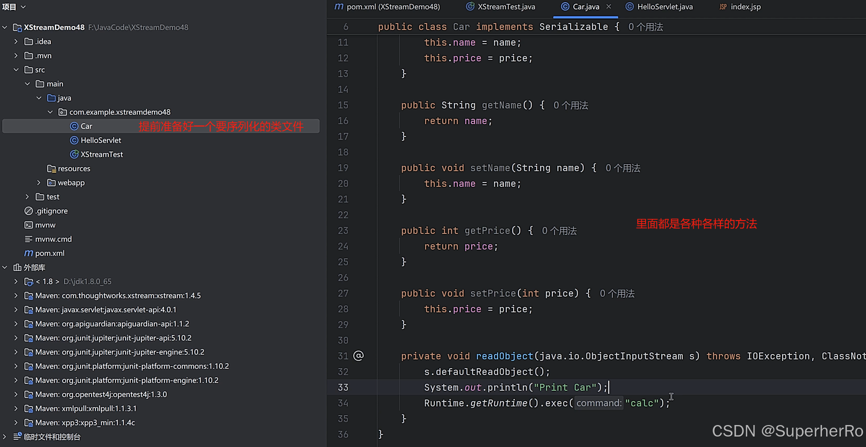The width and height of the screenshot is (866, 447).
Task: Click s.defaultReadObject() on line 32
Action: click(x=487, y=372)
